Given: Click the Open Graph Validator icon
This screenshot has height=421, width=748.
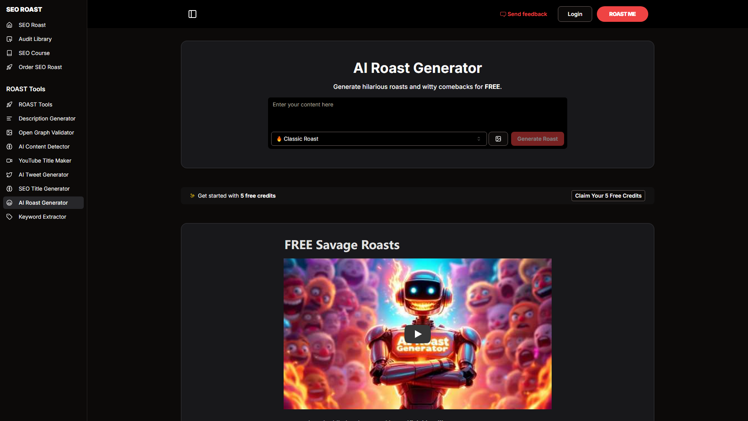Looking at the screenshot, I should (x=9, y=133).
